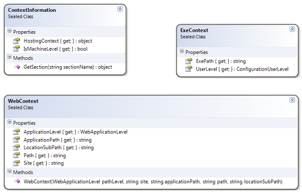The height and width of the screenshot is (193, 302).
Task: Collapse the ExeContext class box
Action: [x=292, y=29]
